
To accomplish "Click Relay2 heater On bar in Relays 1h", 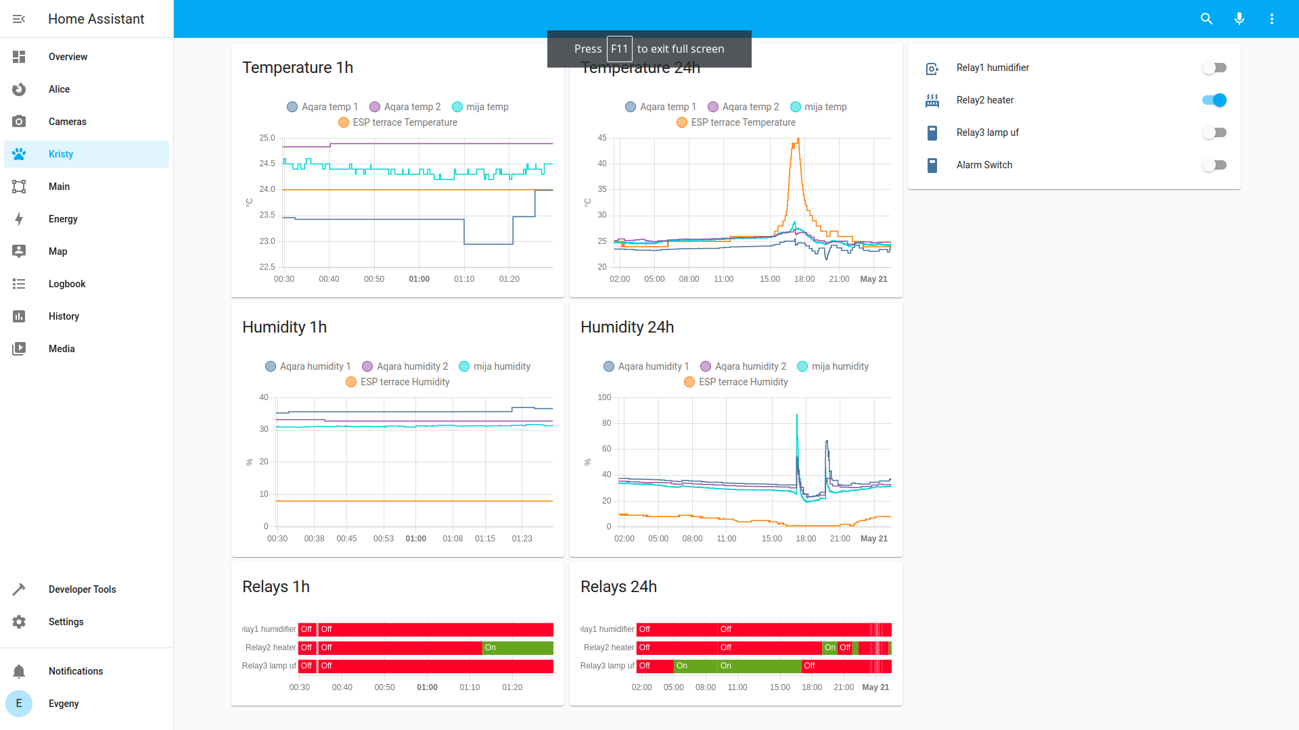I will tap(518, 648).
